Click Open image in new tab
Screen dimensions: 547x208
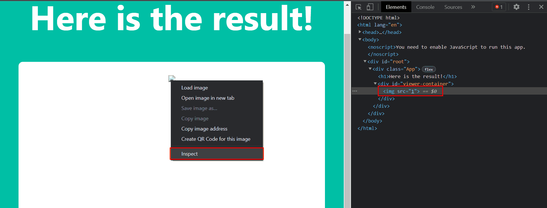208,98
